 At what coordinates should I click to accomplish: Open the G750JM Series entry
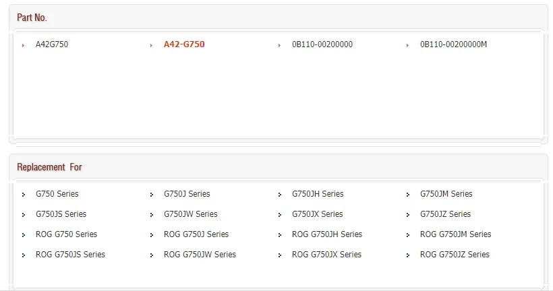pos(446,194)
